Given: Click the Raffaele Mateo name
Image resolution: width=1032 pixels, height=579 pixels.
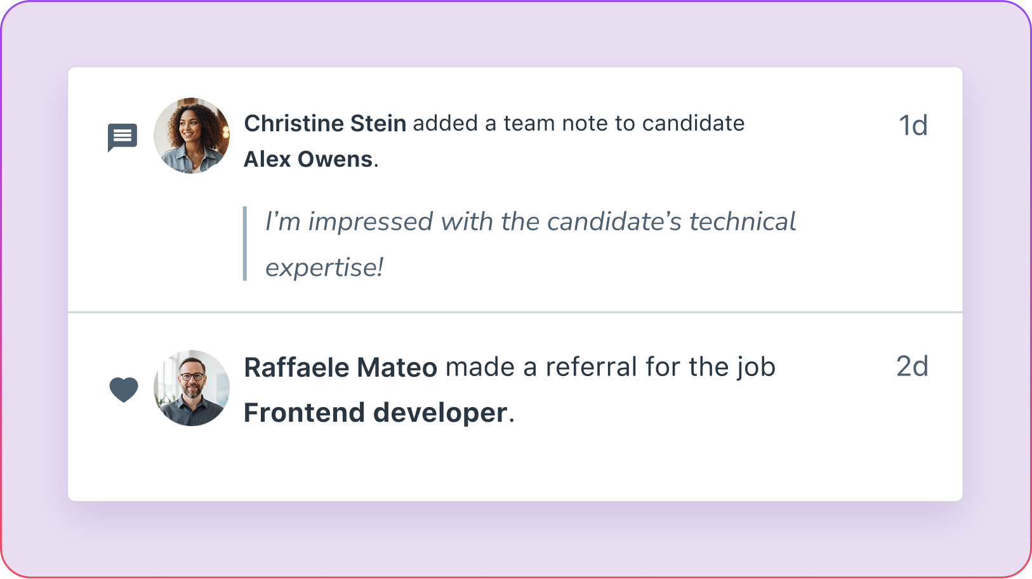Looking at the screenshot, I should (340, 368).
